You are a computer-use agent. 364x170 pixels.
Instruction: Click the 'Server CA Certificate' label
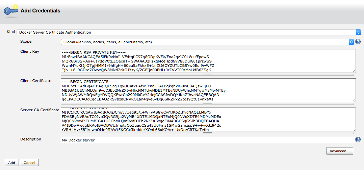click(x=40, y=110)
